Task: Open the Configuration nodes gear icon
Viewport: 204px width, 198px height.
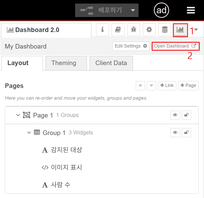Action: coord(149,30)
